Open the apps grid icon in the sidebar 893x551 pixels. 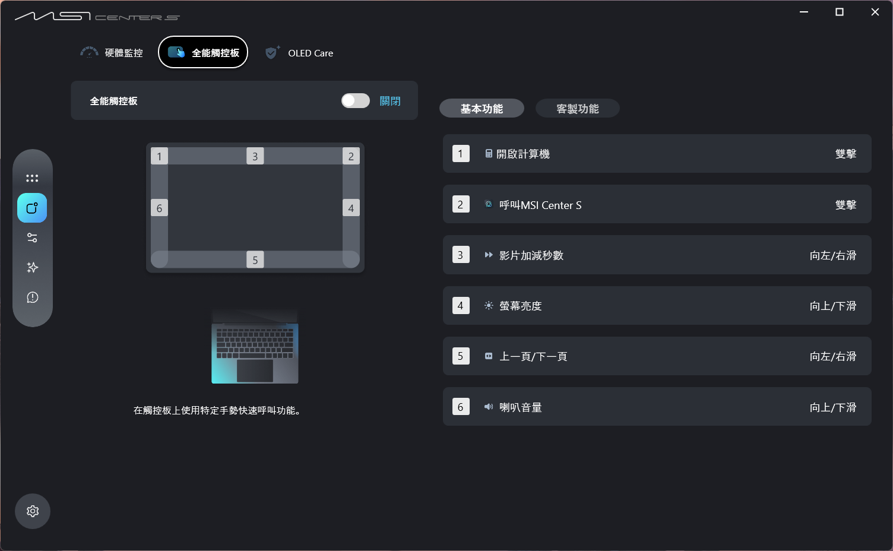[x=32, y=178]
